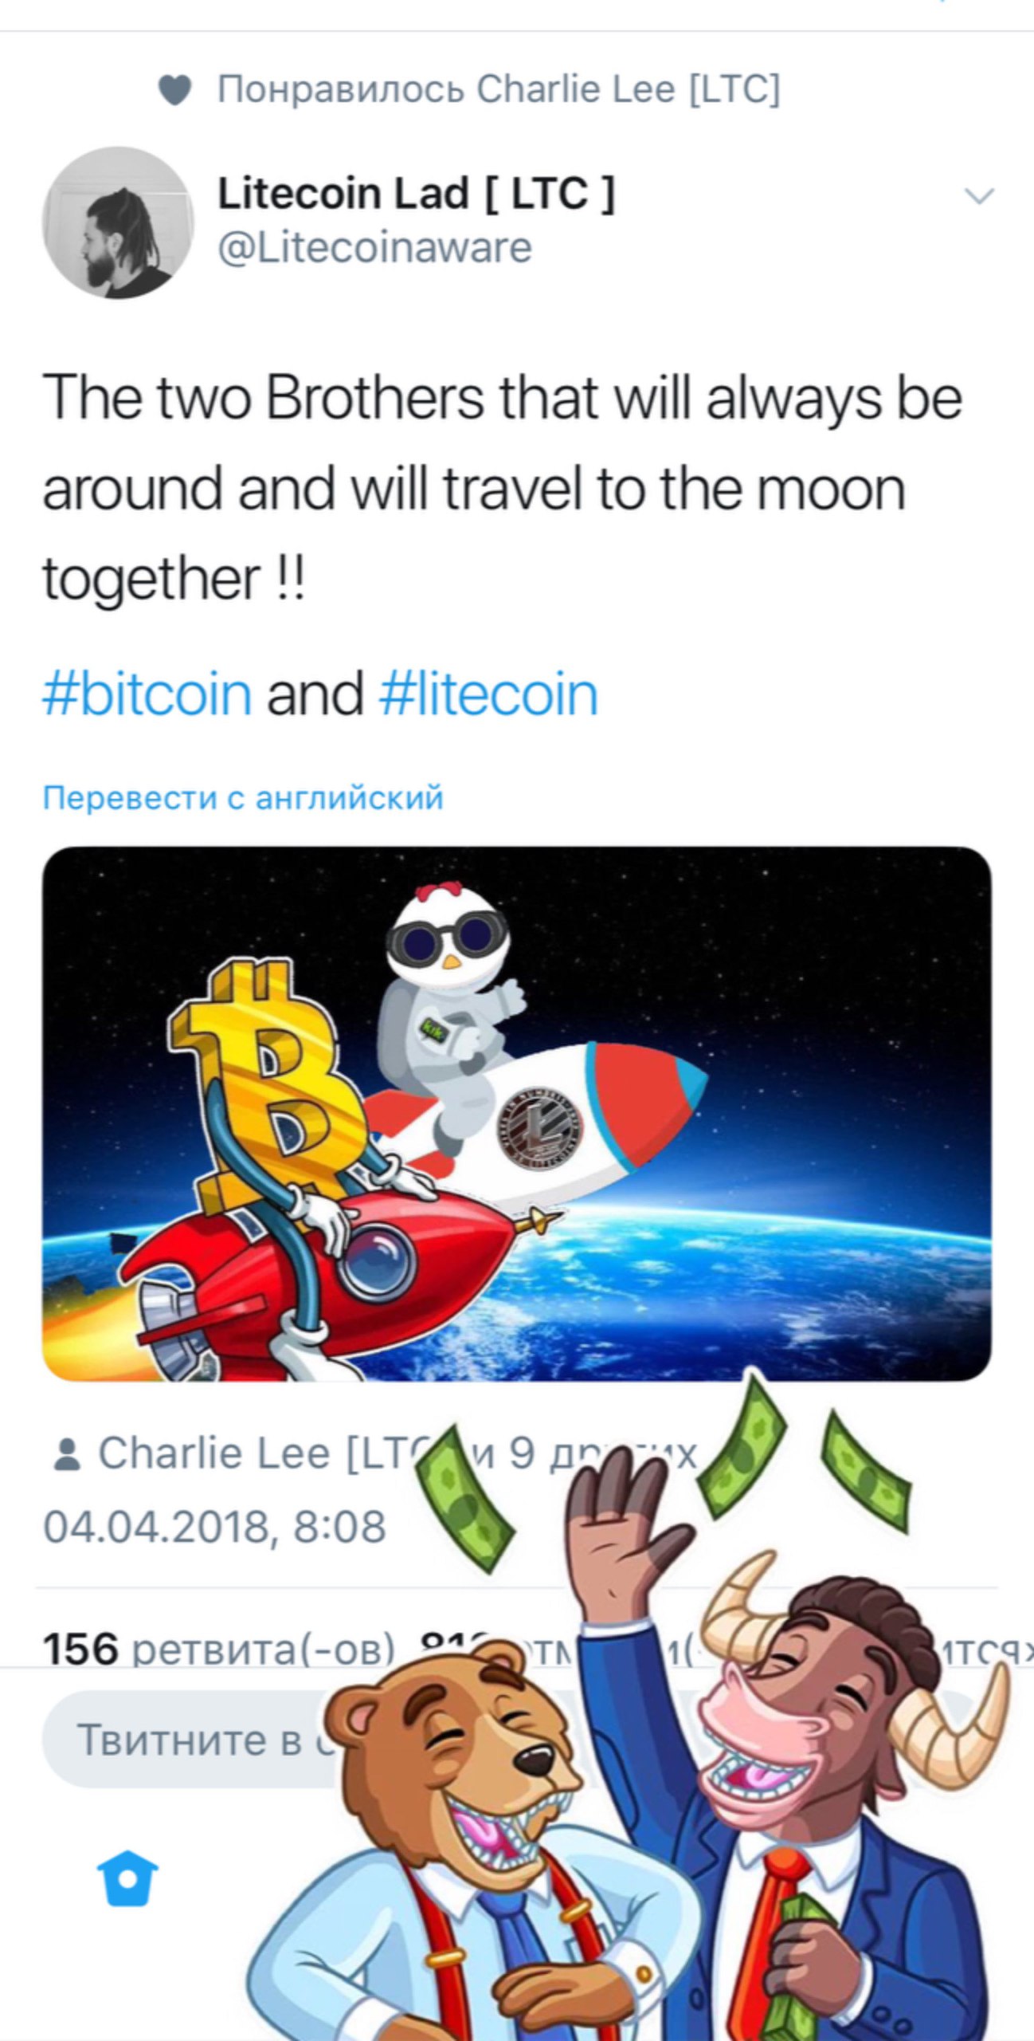
Task: Translate tweet via Перевести с английский
Action: pos(243,797)
